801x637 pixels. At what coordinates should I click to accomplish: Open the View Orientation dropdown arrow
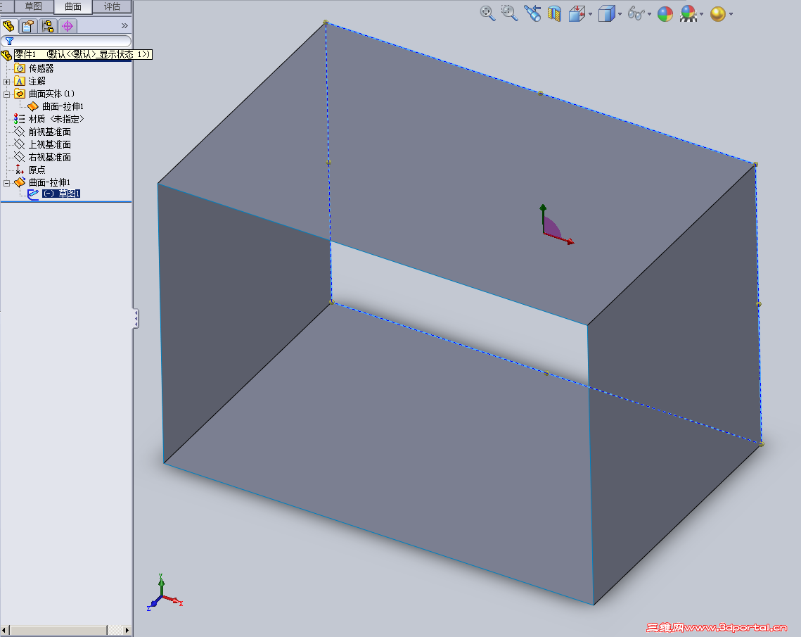tap(590, 14)
